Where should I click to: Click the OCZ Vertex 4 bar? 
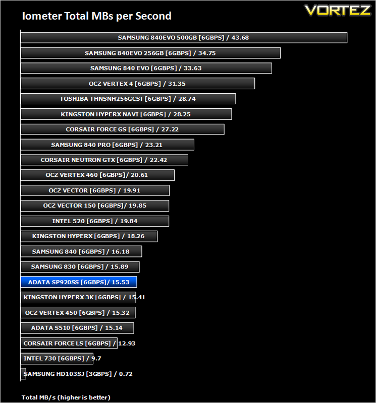tap(138, 84)
